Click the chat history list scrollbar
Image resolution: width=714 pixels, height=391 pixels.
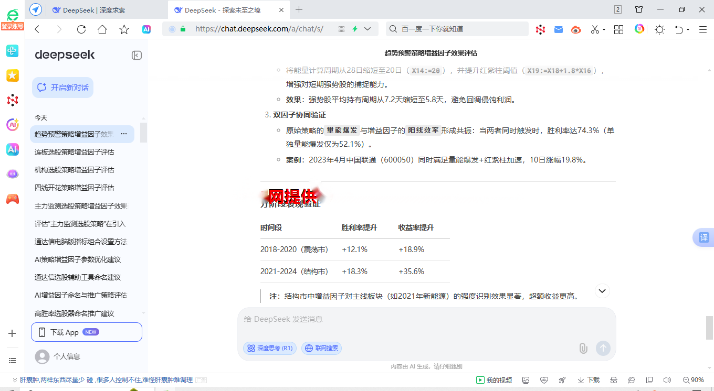click(x=143, y=133)
